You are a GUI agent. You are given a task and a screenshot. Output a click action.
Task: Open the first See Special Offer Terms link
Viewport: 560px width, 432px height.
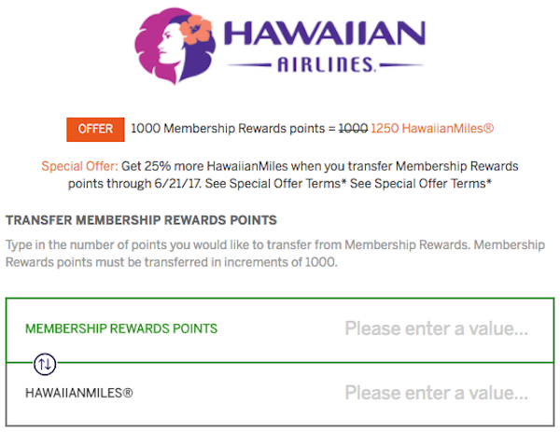click(275, 184)
